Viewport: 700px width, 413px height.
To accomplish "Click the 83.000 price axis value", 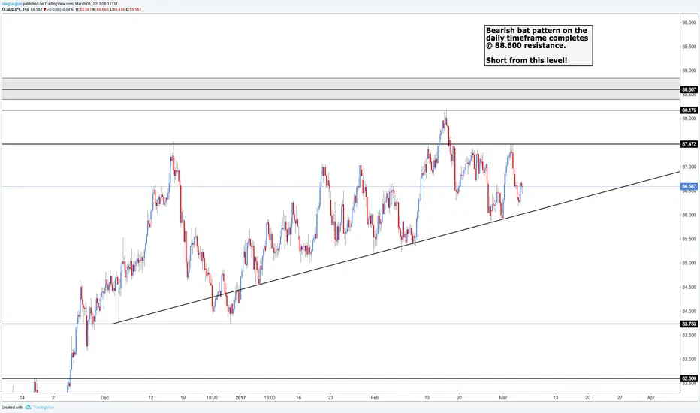I will pos(689,360).
